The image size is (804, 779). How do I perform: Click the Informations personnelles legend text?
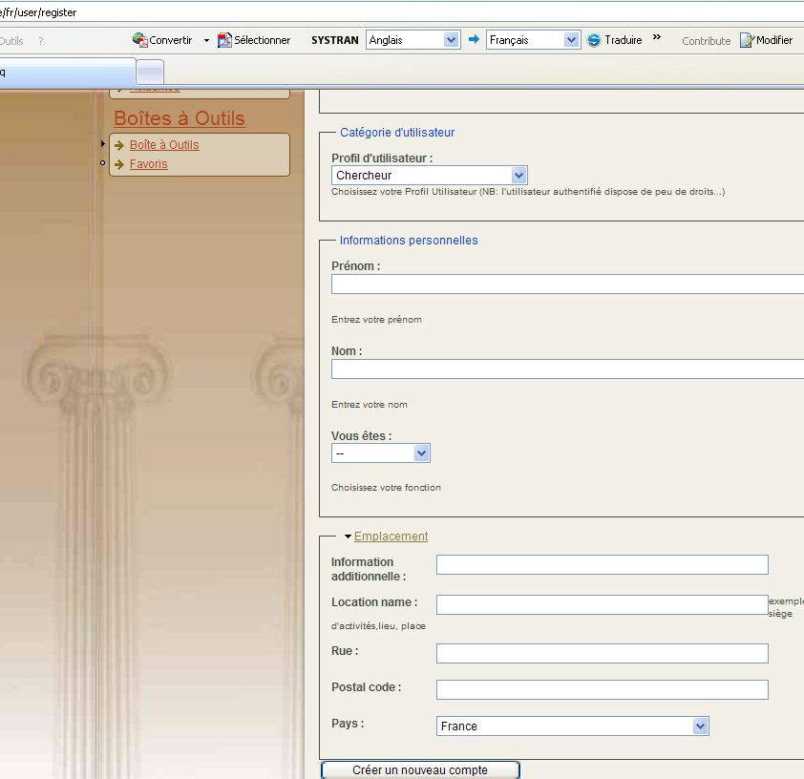coord(409,241)
